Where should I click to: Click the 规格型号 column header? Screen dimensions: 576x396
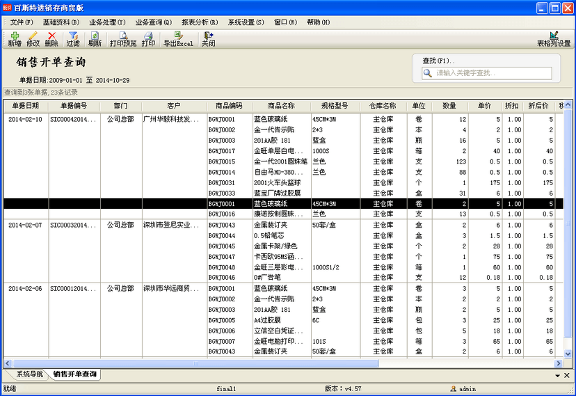pos(335,106)
